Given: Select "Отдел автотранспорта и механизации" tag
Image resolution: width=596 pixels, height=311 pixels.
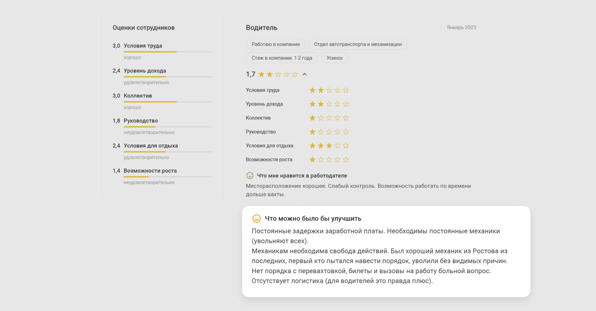Looking at the screenshot, I should pyautogui.click(x=358, y=44).
